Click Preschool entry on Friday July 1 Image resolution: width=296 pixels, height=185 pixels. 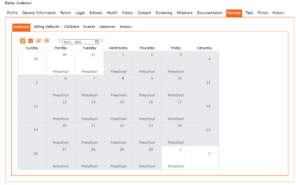pyautogui.click(x=176, y=166)
